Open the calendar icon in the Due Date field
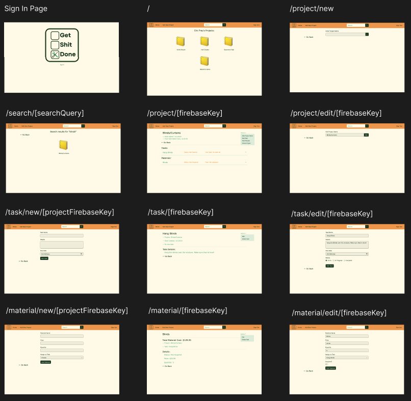The height and width of the screenshot is (401, 411). pos(82,254)
